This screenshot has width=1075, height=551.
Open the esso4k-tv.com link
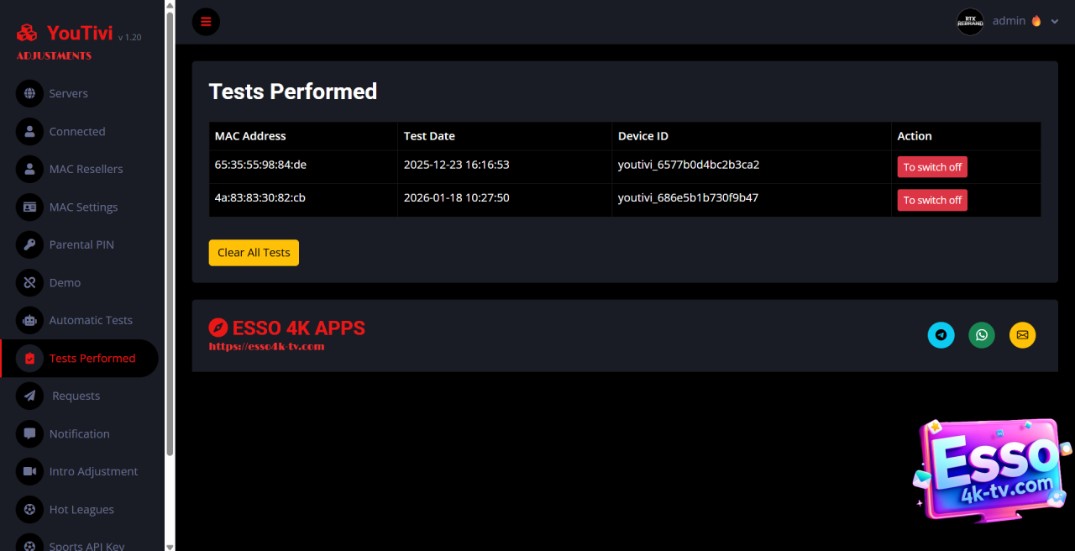point(266,346)
